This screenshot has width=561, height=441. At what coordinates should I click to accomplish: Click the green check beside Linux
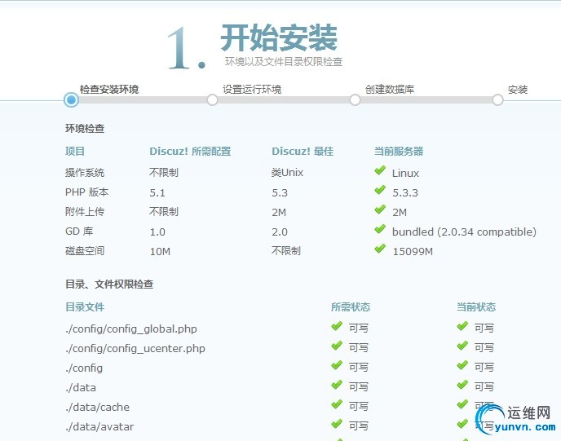tap(380, 170)
